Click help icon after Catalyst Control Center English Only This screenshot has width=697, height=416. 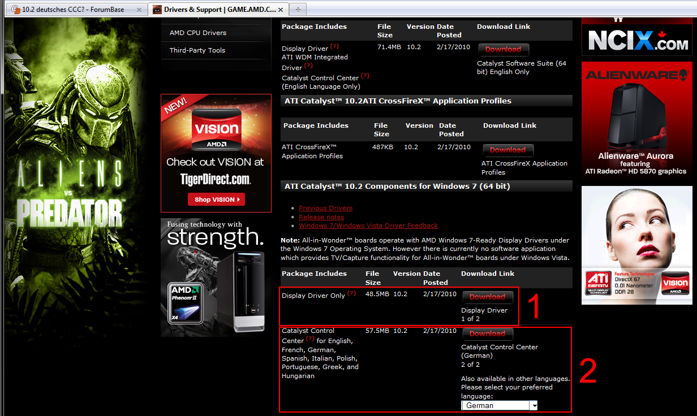click(365, 76)
